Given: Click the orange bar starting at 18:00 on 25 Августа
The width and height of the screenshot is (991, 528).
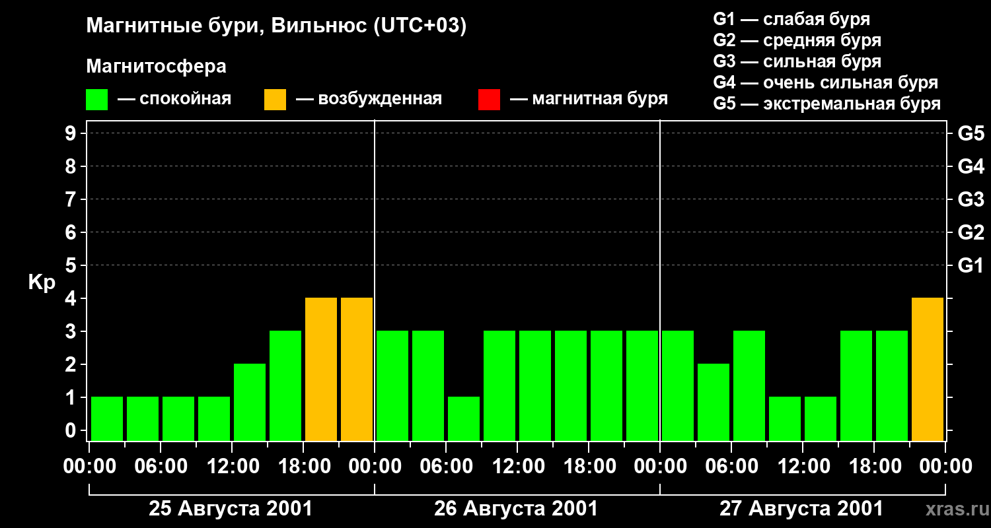Looking at the screenshot, I should (x=321, y=369).
